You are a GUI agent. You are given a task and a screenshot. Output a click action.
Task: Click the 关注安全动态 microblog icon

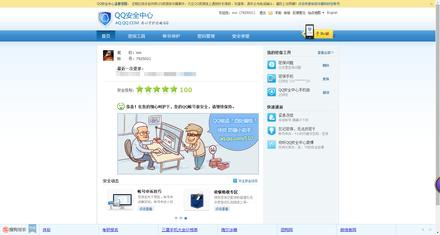tap(235, 181)
